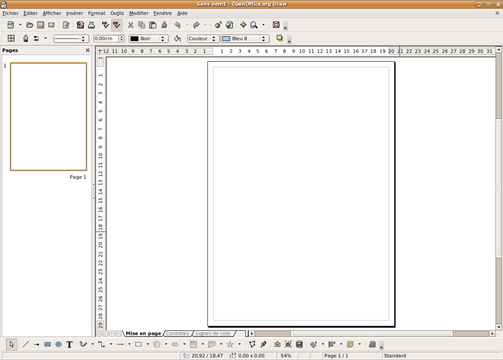The image size is (503, 360).
Task: Open the Gallery icon in drawing toolbar
Action: (299, 344)
